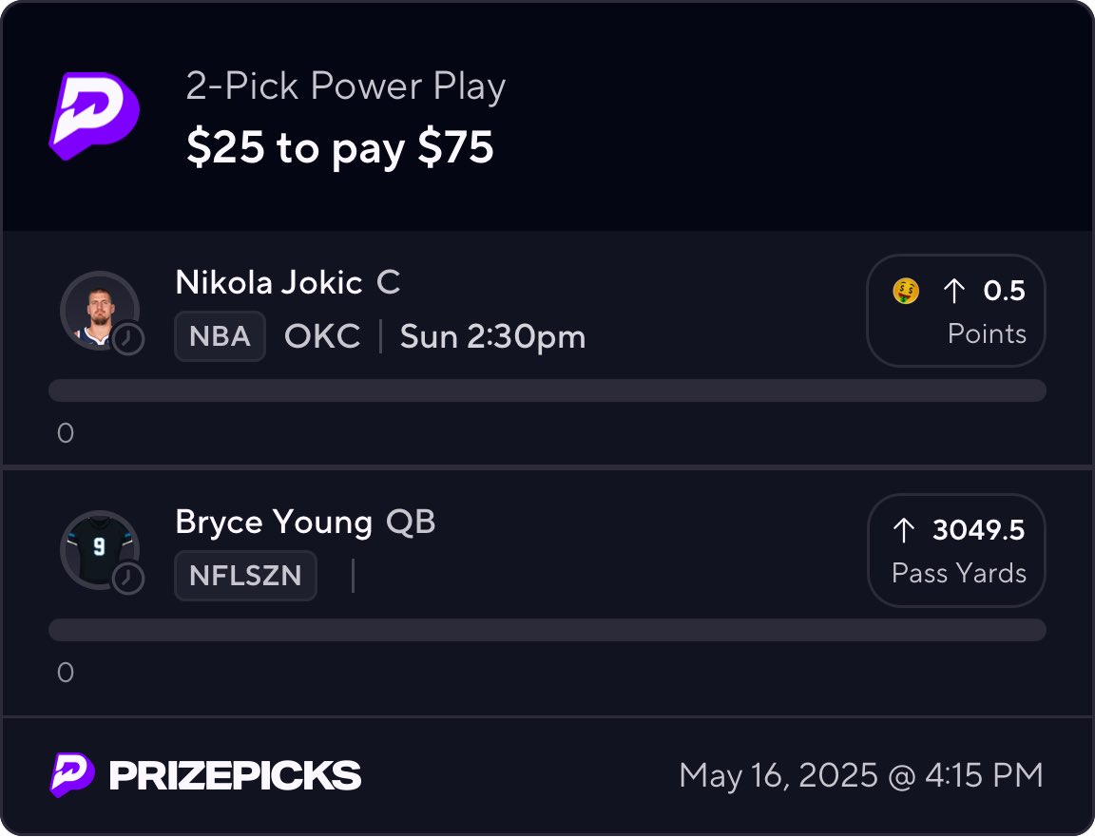Click the money-face emoji in Points box
Screen dimensions: 1095x837
pyautogui.click(x=906, y=291)
